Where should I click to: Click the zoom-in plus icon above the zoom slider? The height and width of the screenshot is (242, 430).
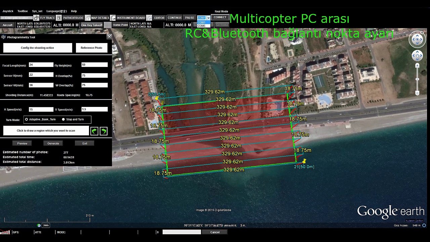[417, 66]
